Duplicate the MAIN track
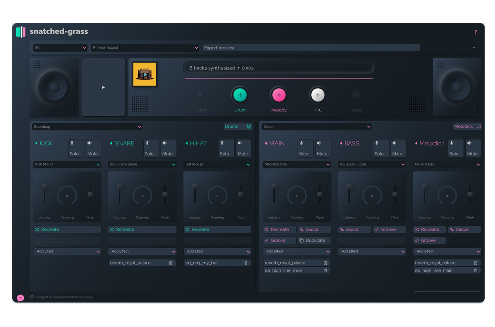495x327 pixels. 314,240
